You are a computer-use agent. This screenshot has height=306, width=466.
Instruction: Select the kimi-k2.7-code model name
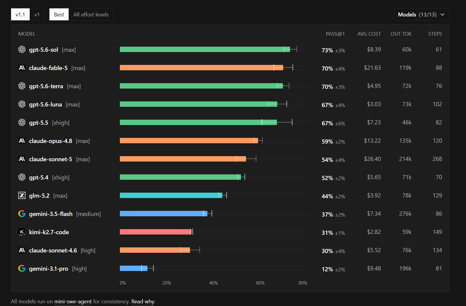tap(49, 232)
